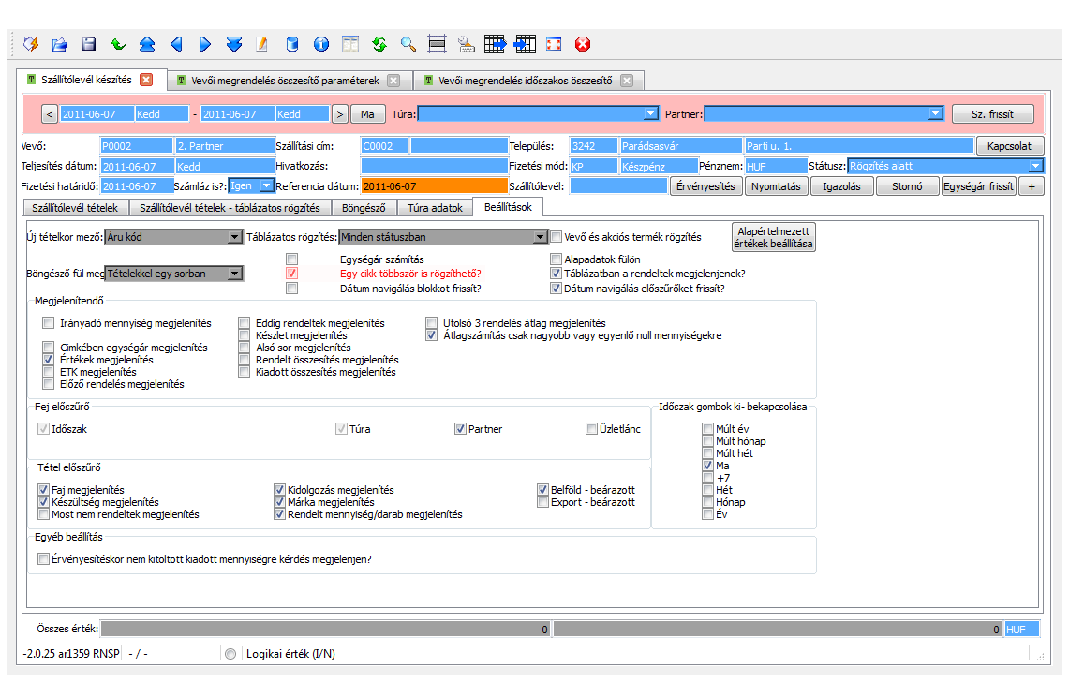Open the Túra adatok tab
The height and width of the screenshot is (682, 1069).
click(435, 208)
